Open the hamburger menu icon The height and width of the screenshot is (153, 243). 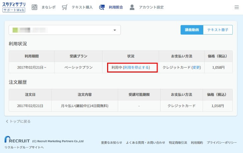(236, 7)
